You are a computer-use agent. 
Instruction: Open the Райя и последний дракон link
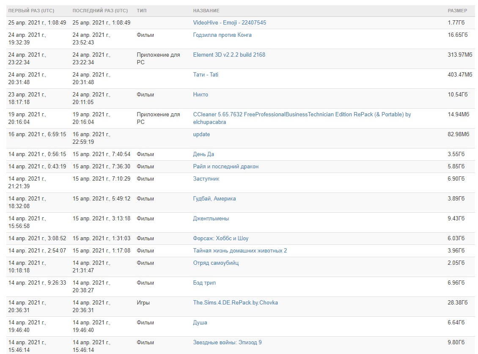[x=225, y=167]
